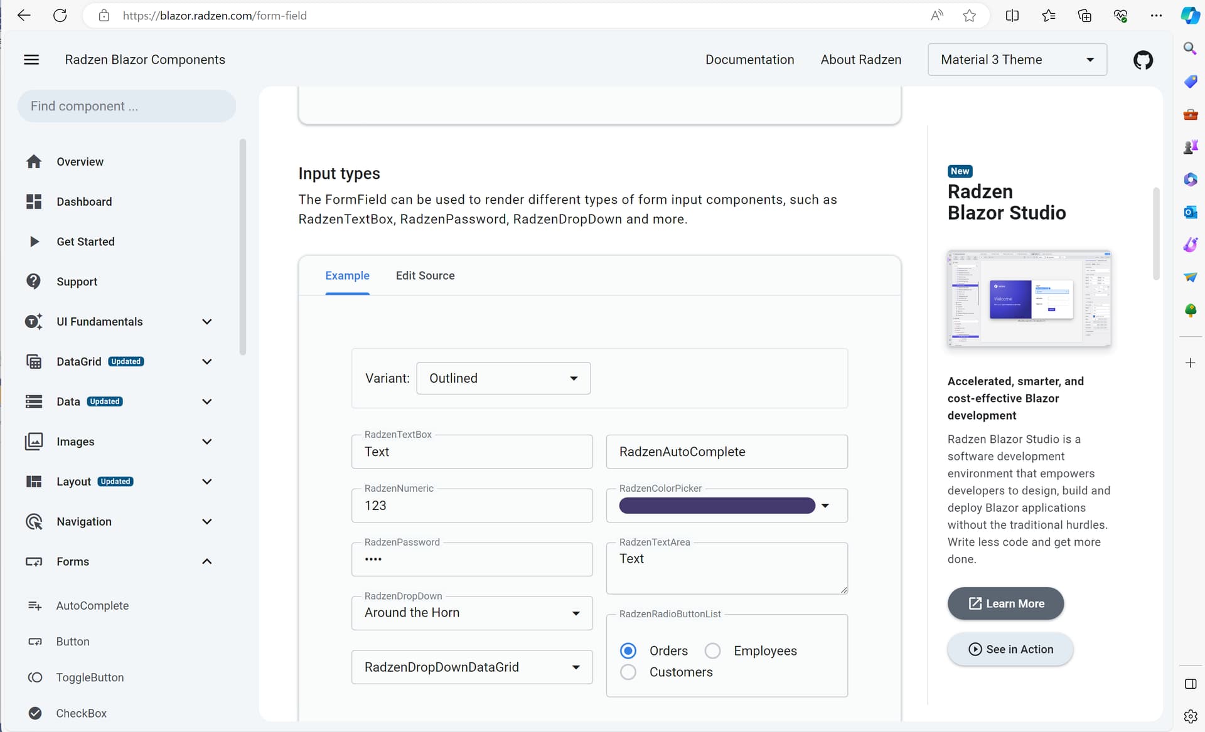Click the CheckBox sidebar icon
This screenshot has width=1205, height=732.
35,713
